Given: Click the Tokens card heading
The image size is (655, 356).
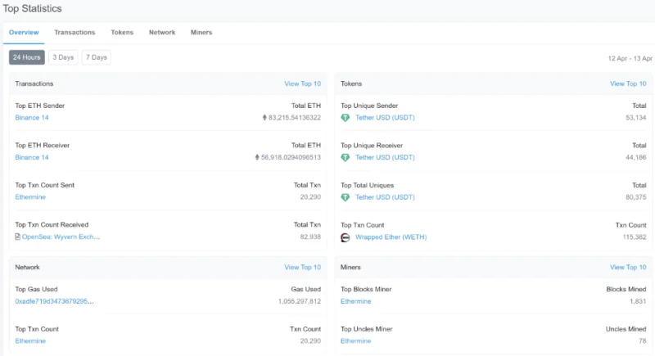Looking at the screenshot, I should point(351,83).
